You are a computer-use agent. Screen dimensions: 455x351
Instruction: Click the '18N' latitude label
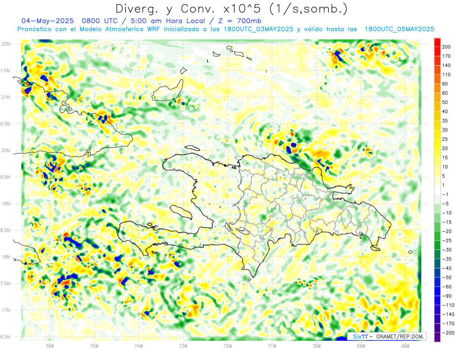(6, 257)
